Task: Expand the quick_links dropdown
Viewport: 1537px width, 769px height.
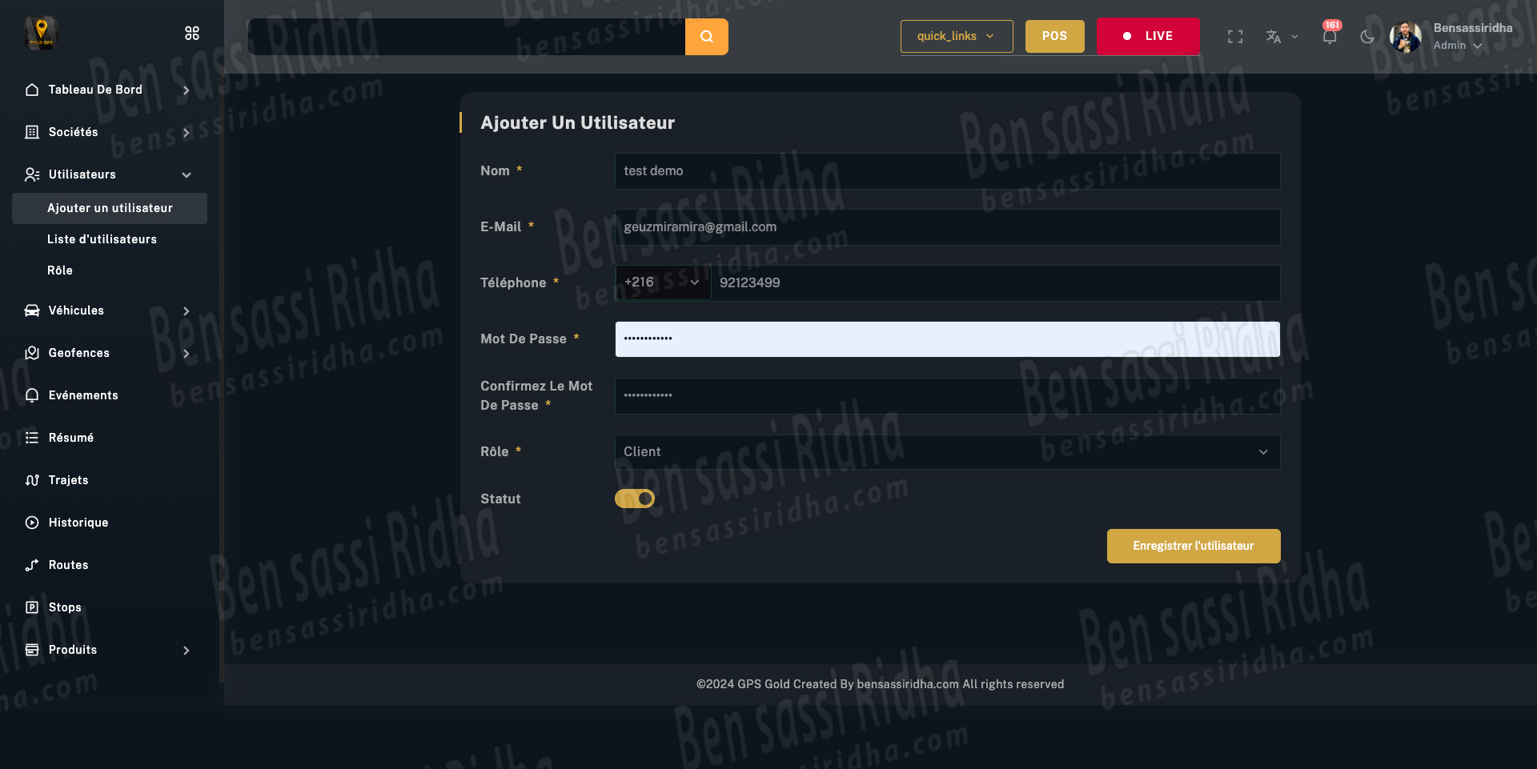Action: pyautogui.click(x=956, y=36)
